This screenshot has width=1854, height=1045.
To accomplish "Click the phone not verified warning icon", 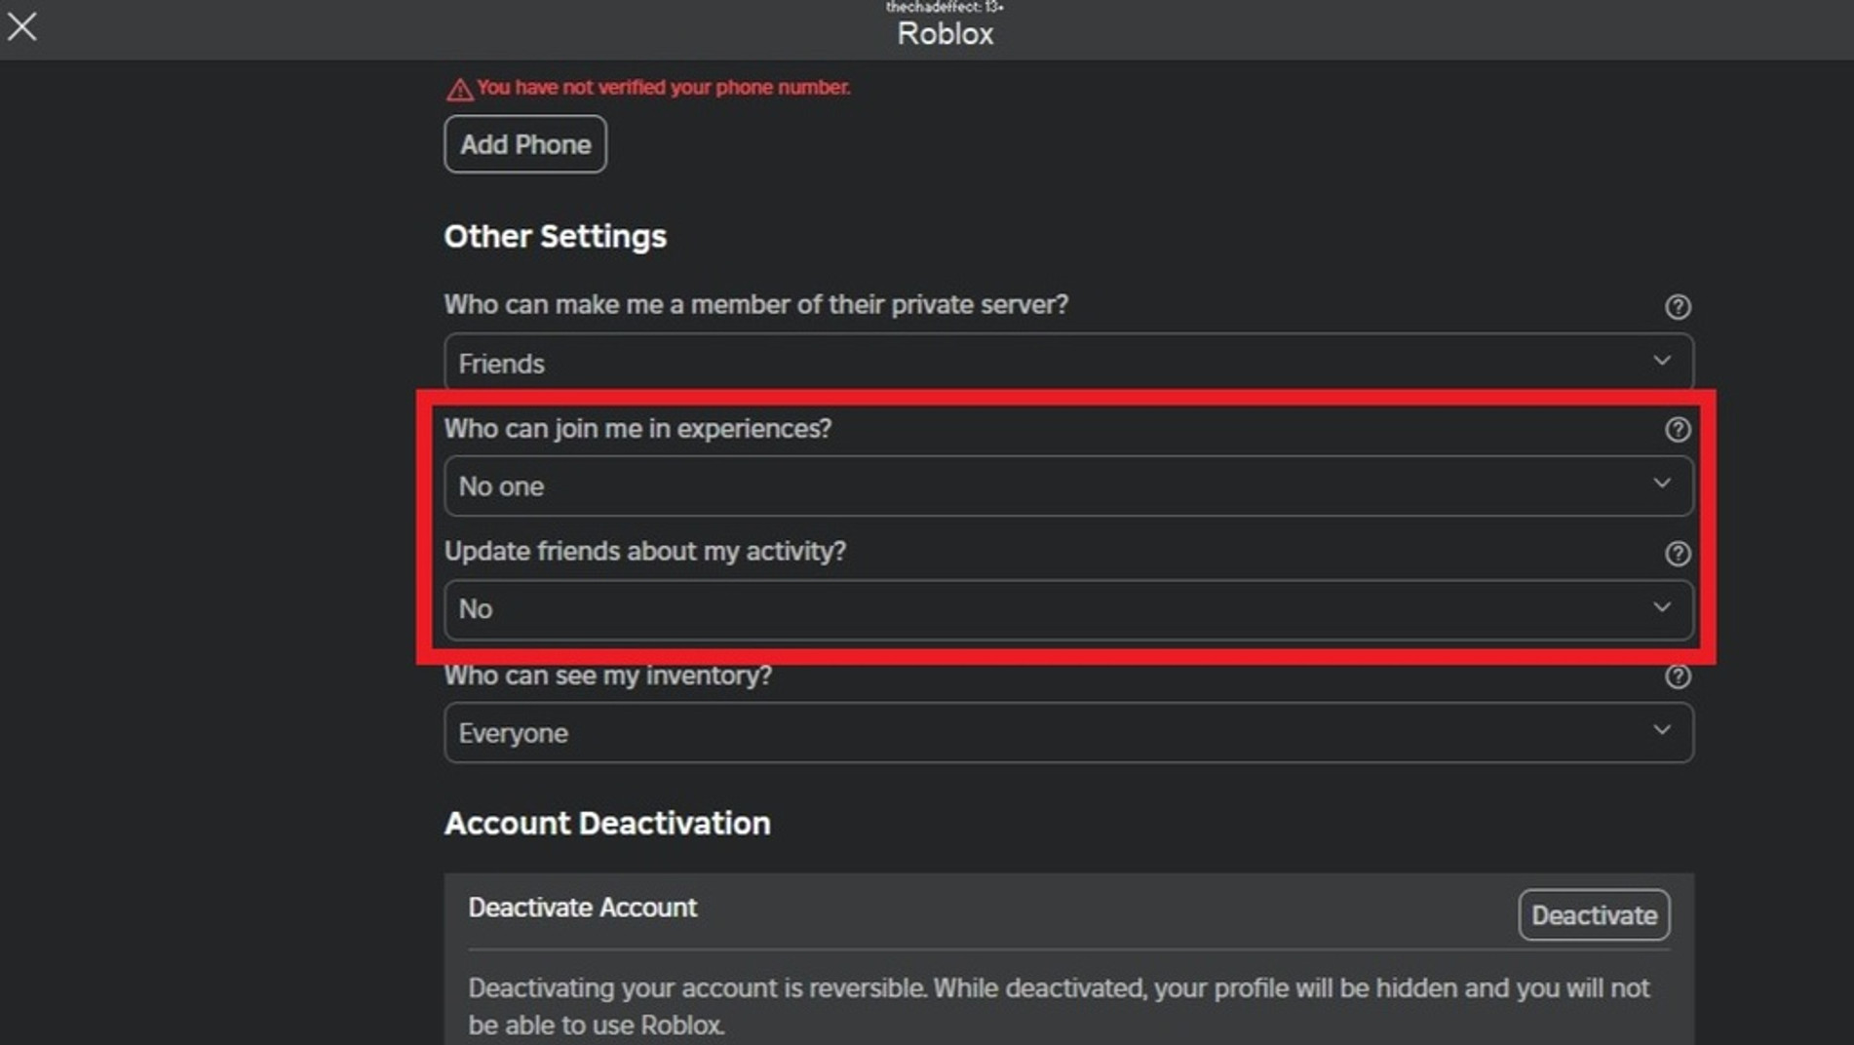I will [x=459, y=90].
